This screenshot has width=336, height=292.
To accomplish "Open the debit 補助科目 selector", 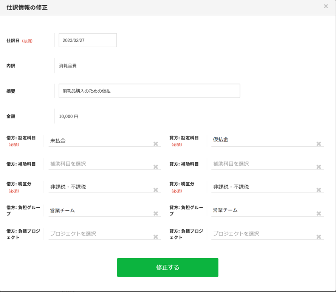I will [x=98, y=164].
